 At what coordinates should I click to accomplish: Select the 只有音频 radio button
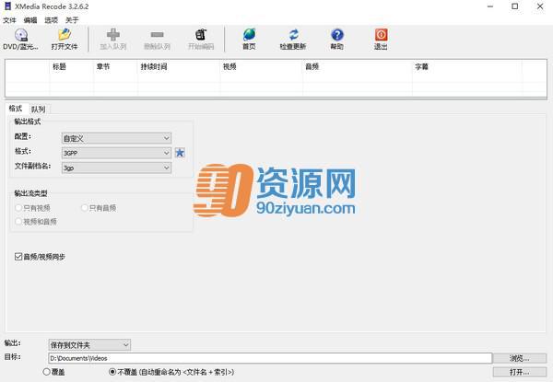pyautogui.click(x=85, y=208)
